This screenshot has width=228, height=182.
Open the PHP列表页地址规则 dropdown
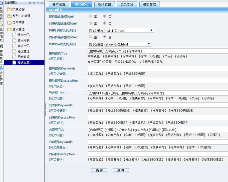(x=121, y=30)
